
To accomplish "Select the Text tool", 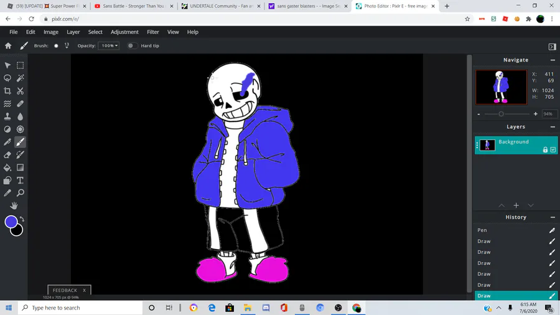I will point(21,181).
